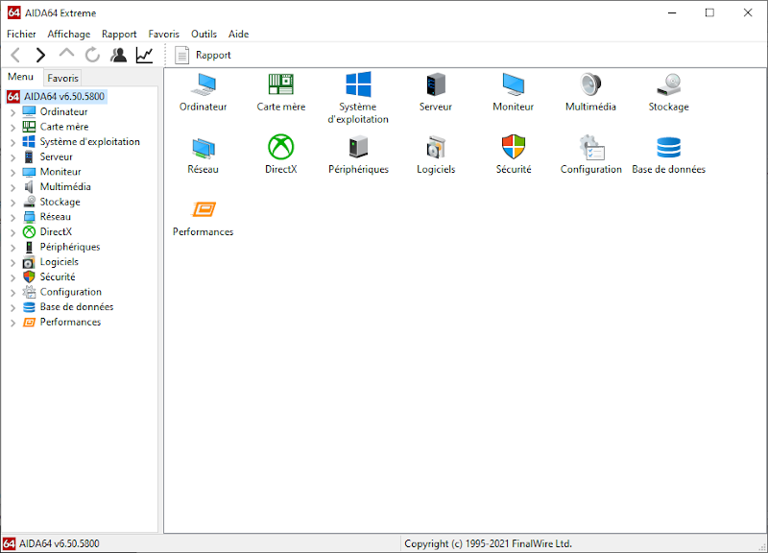
Task: Expand the Ordinateur tree node
Action: (12, 112)
